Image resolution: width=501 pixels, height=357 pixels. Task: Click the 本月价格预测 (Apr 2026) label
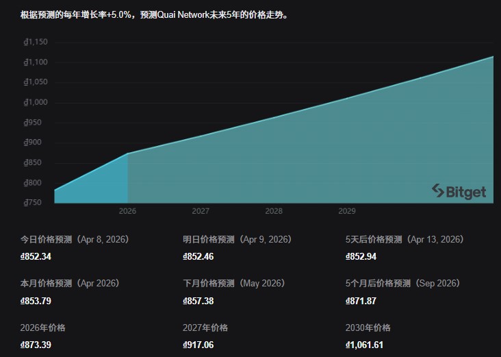click(x=70, y=284)
